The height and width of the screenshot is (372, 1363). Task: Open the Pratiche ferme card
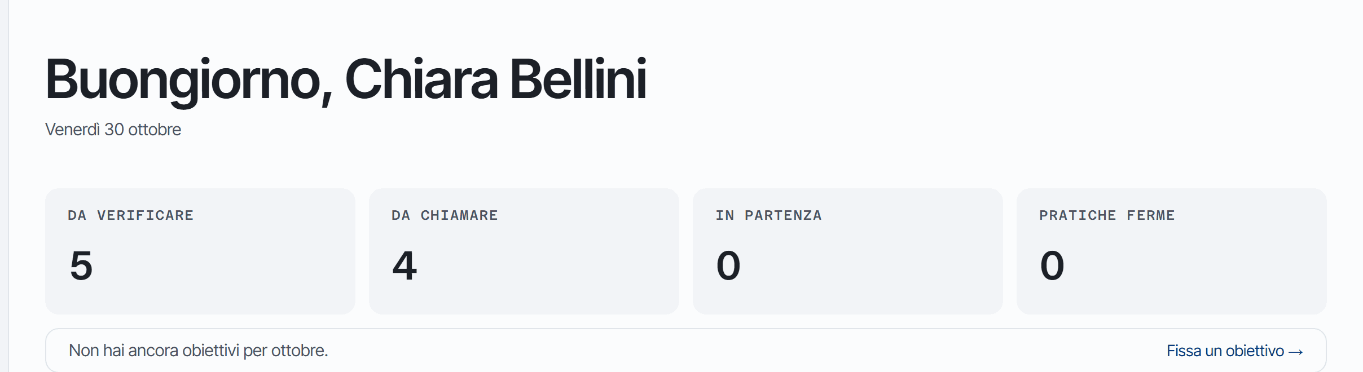(x=1172, y=251)
